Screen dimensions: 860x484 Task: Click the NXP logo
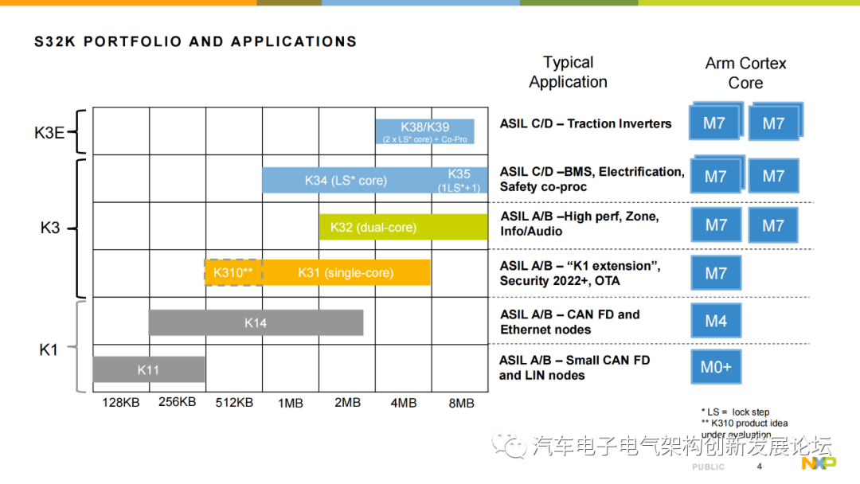(x=819, y=463)
